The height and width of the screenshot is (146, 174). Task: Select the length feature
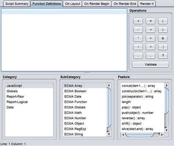click(x=142, y=102)
